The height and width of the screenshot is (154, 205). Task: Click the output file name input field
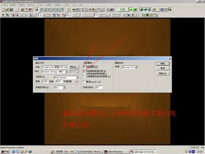coord(55,67)
